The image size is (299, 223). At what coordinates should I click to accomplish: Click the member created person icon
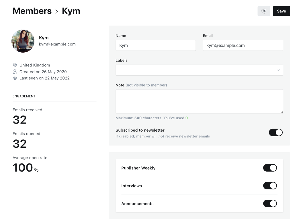pyautogui.click(x=15, y=72)
